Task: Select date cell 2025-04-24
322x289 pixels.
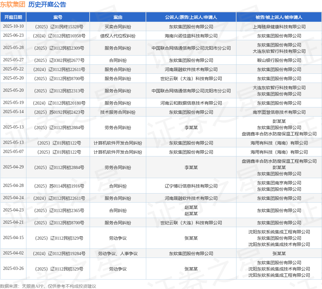Action: tap(13, 198)
